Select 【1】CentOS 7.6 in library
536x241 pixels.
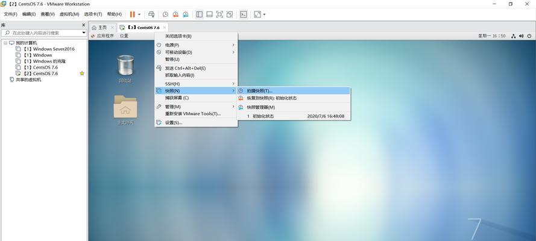point(40,67)
